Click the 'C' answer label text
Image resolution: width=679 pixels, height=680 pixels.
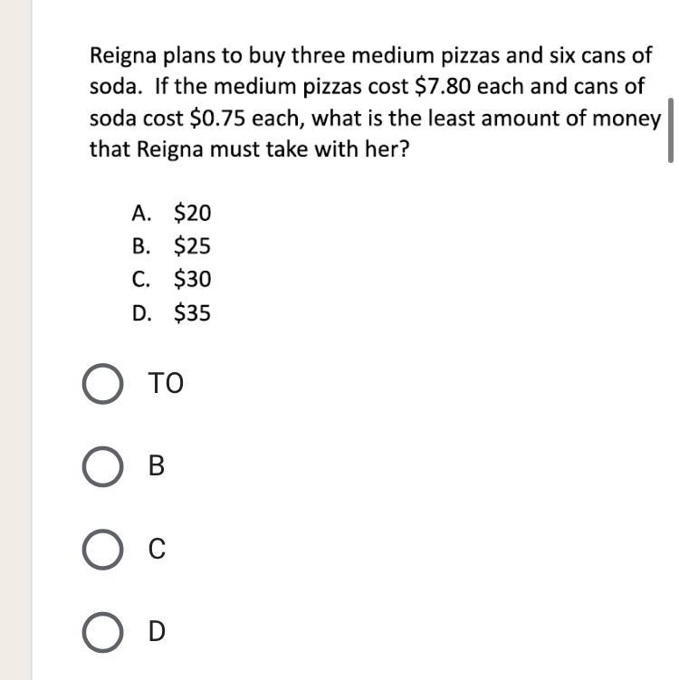tap(157, 550)
